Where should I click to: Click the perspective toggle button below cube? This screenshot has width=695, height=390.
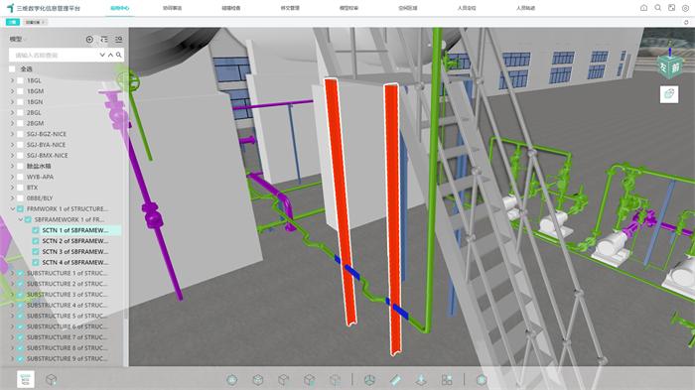click(669, 94)
